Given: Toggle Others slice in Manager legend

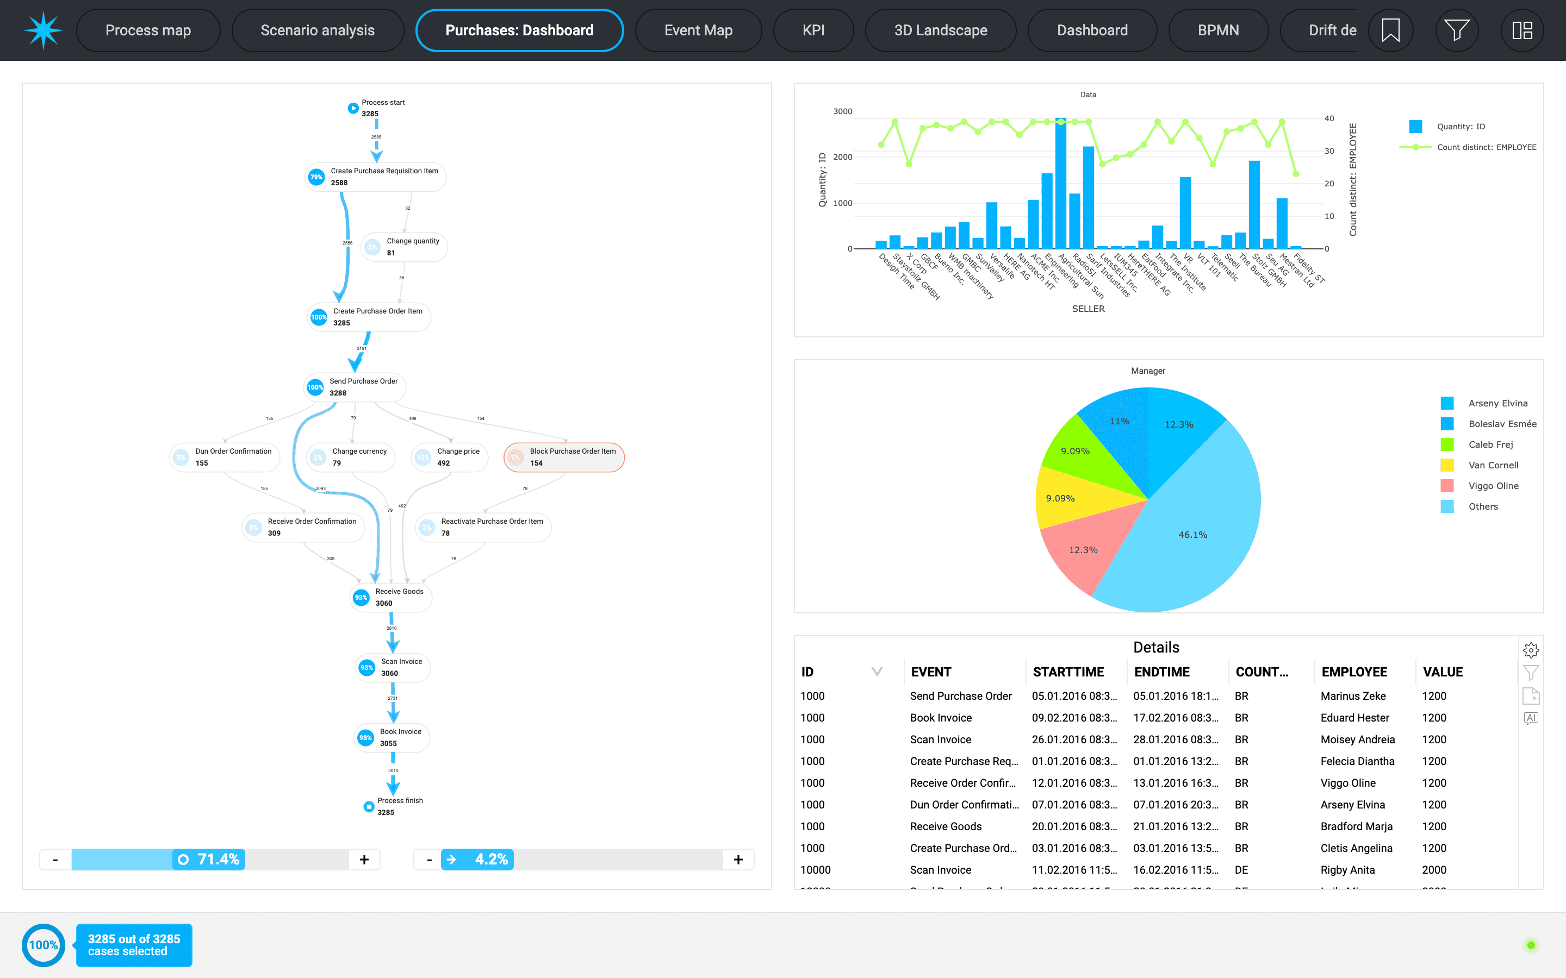Looking at the screenshot, I should [1482, 506].
